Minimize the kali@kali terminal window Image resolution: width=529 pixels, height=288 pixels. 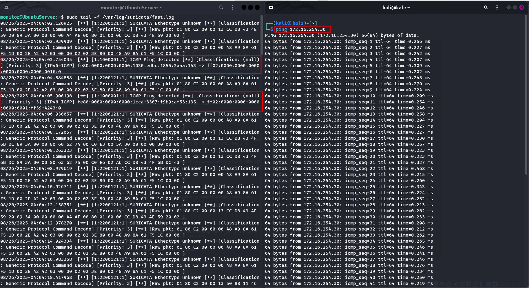point(509,8)
